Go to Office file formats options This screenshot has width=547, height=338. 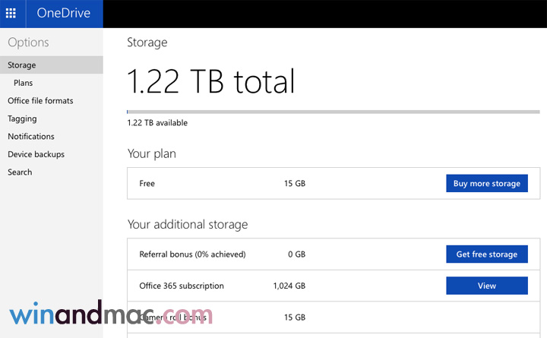click(40, 101)
